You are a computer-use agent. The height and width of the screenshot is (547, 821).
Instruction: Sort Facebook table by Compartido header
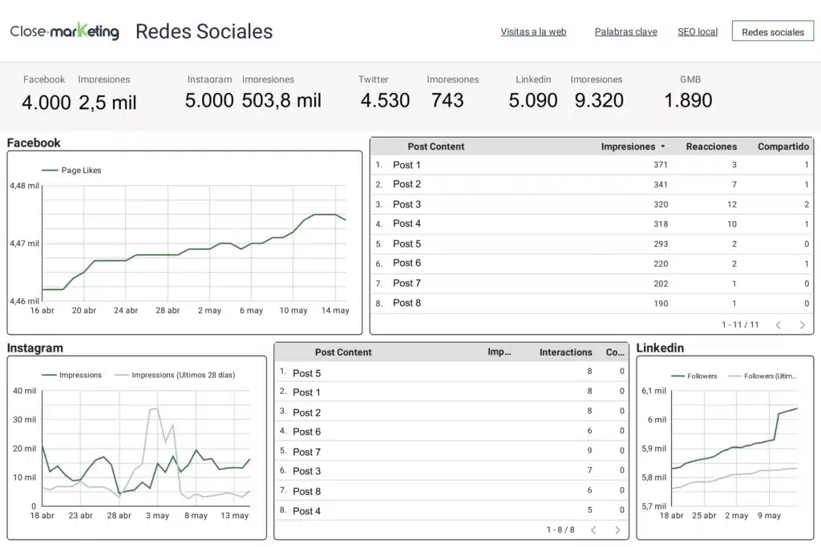[783, 147]
